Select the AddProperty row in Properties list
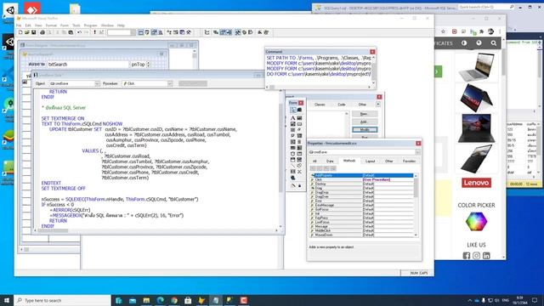 point(362,176)
